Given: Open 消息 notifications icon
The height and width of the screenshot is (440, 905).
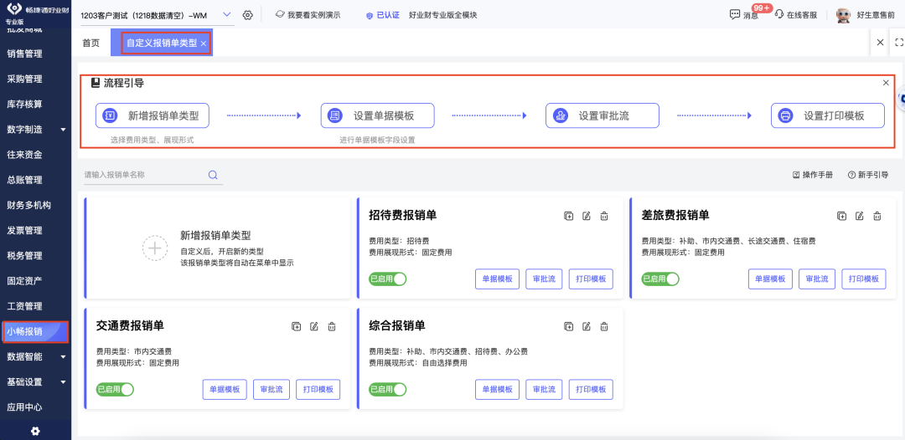Looking at the screenshot, I should tap(735, 14).
